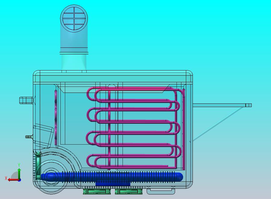Select the circular blower housing at bottom left
The width and height of the screenshot is (271, 199).
(52, 176)
